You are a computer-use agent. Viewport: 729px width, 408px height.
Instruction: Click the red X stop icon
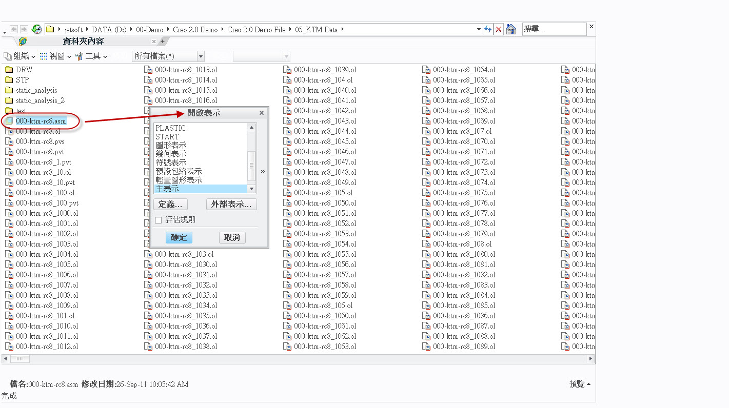[x=498, y=29]
